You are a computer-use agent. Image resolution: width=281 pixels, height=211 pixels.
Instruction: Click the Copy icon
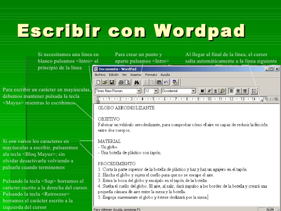[152, 82]
